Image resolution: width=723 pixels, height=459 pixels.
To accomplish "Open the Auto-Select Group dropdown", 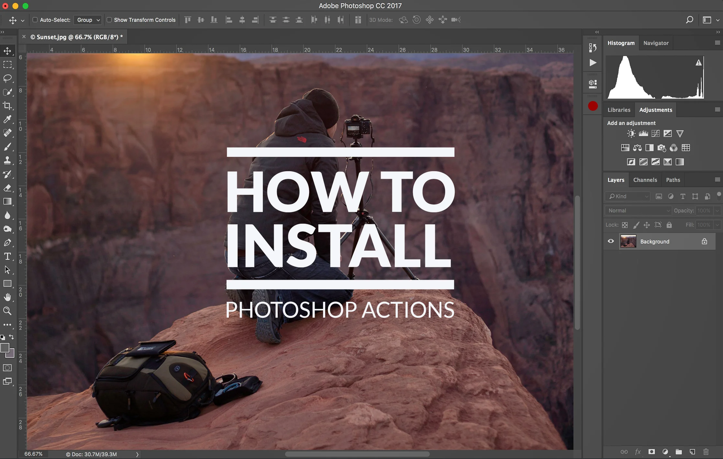I will [87, 20].
